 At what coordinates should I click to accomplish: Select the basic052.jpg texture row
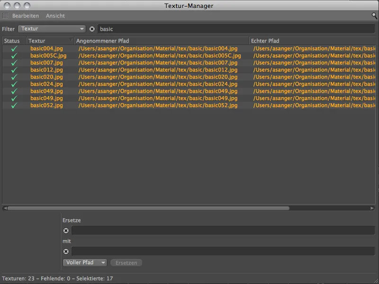click(46, 105)
